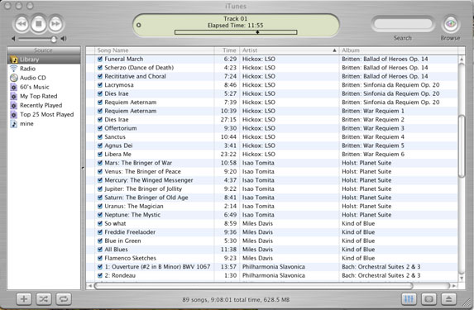This screenshot has width=474, height=310.
Task: Click the source pane divider handle
Action: pos(83,168)
